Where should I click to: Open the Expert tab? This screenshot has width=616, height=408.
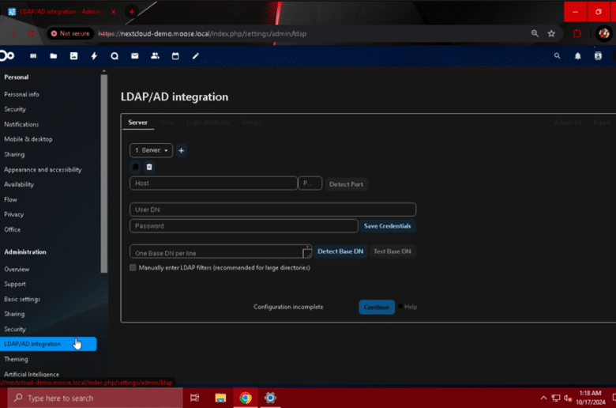tap(602, 123)
